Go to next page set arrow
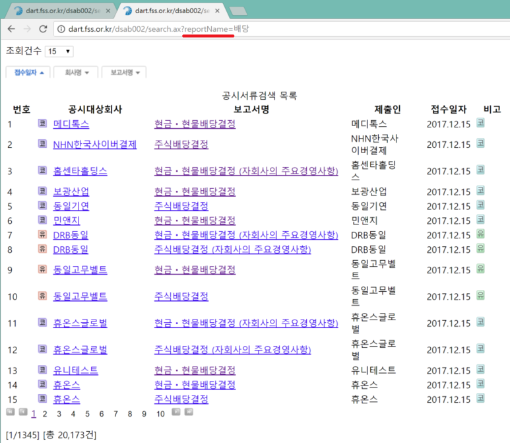Screen dimensions: 510x443 point(176,412)
